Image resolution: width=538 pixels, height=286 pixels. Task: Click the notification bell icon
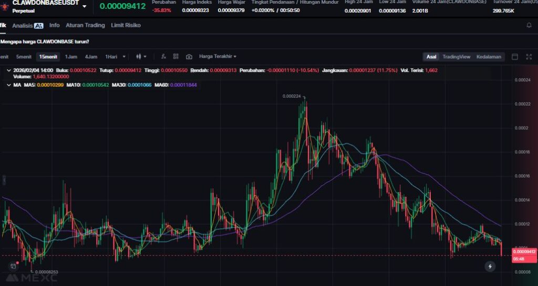tap(529, 25)
